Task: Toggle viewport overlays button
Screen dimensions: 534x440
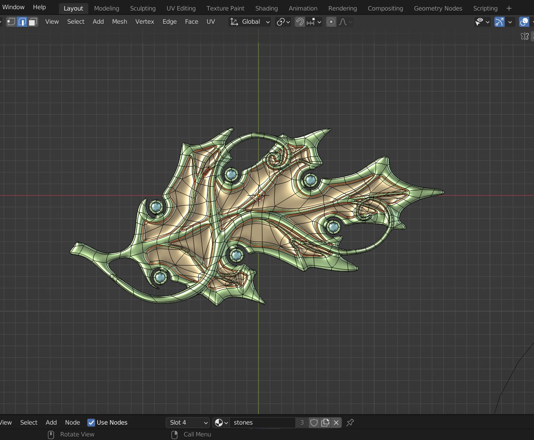Action: pyautogui.click(x=524, y=22)
